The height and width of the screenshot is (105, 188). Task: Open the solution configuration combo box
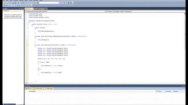49,3
